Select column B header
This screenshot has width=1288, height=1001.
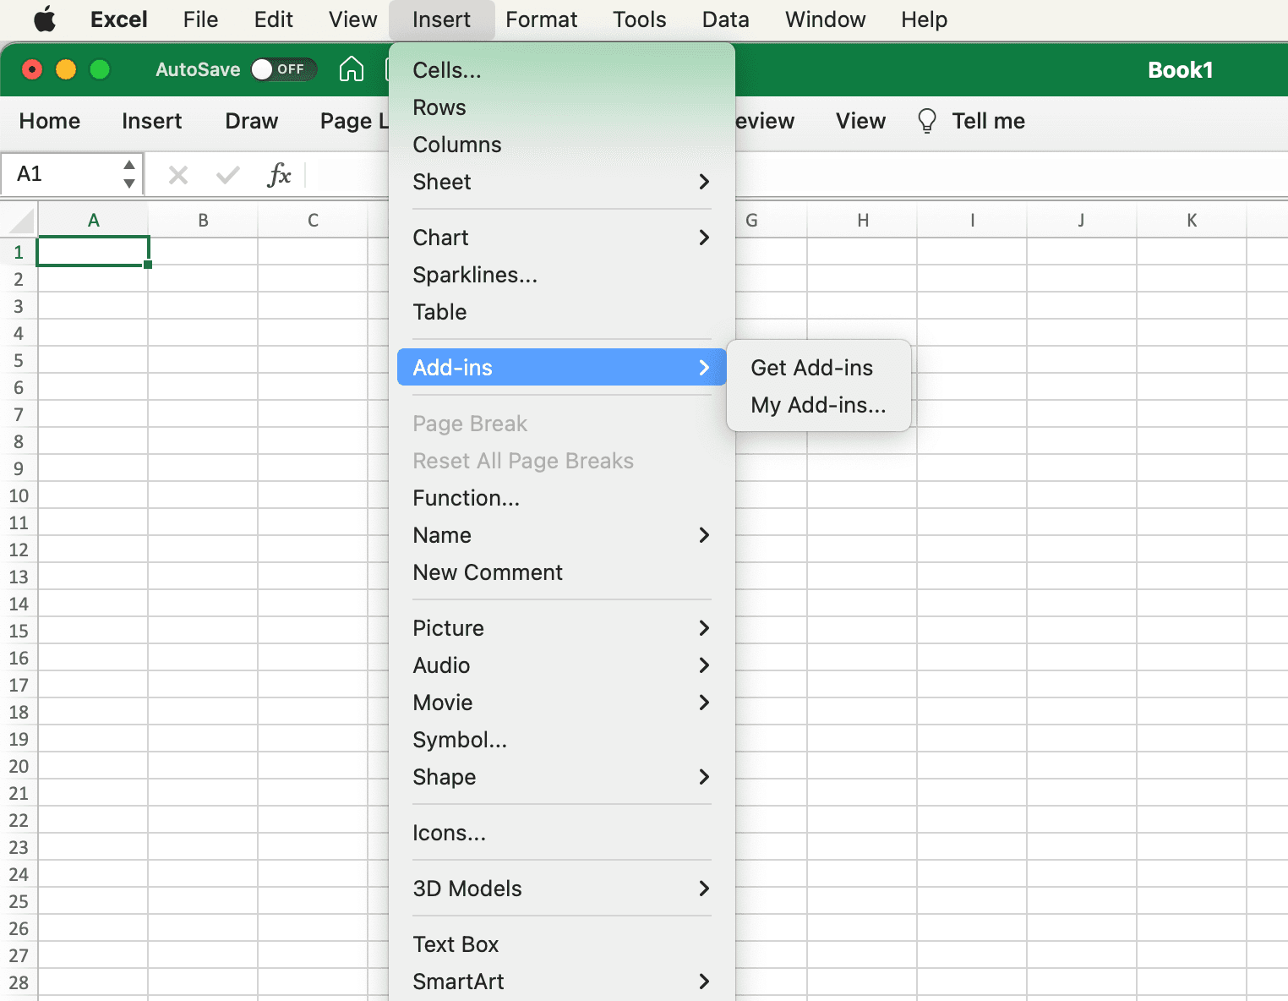point(204,221)
